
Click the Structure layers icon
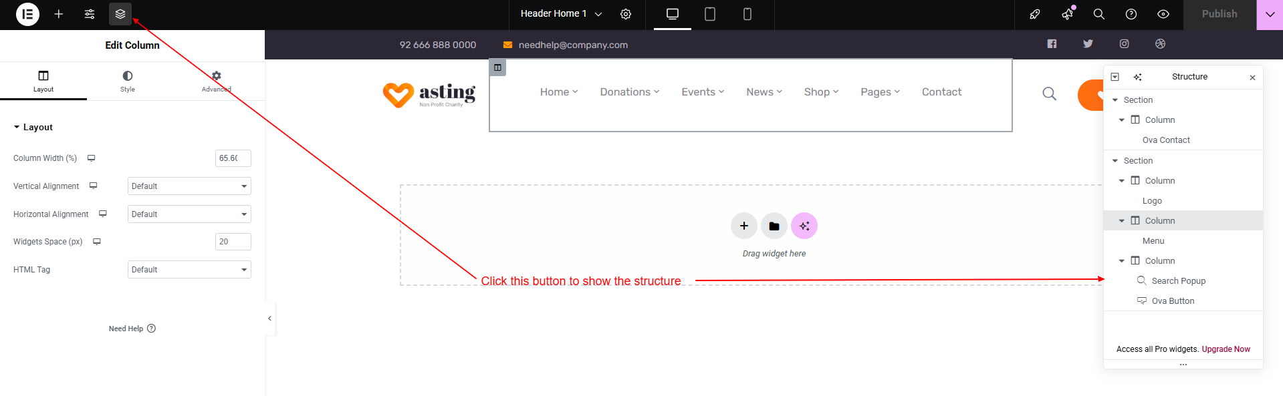click(x=120, y=14)
